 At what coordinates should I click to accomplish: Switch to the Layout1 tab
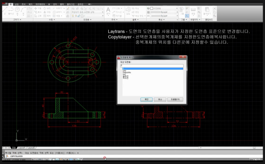coord(21,148)
